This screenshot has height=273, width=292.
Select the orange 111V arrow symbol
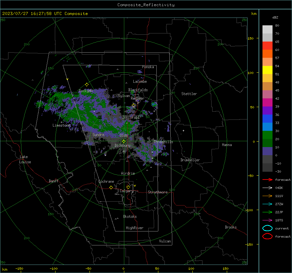tap(267, 196)
